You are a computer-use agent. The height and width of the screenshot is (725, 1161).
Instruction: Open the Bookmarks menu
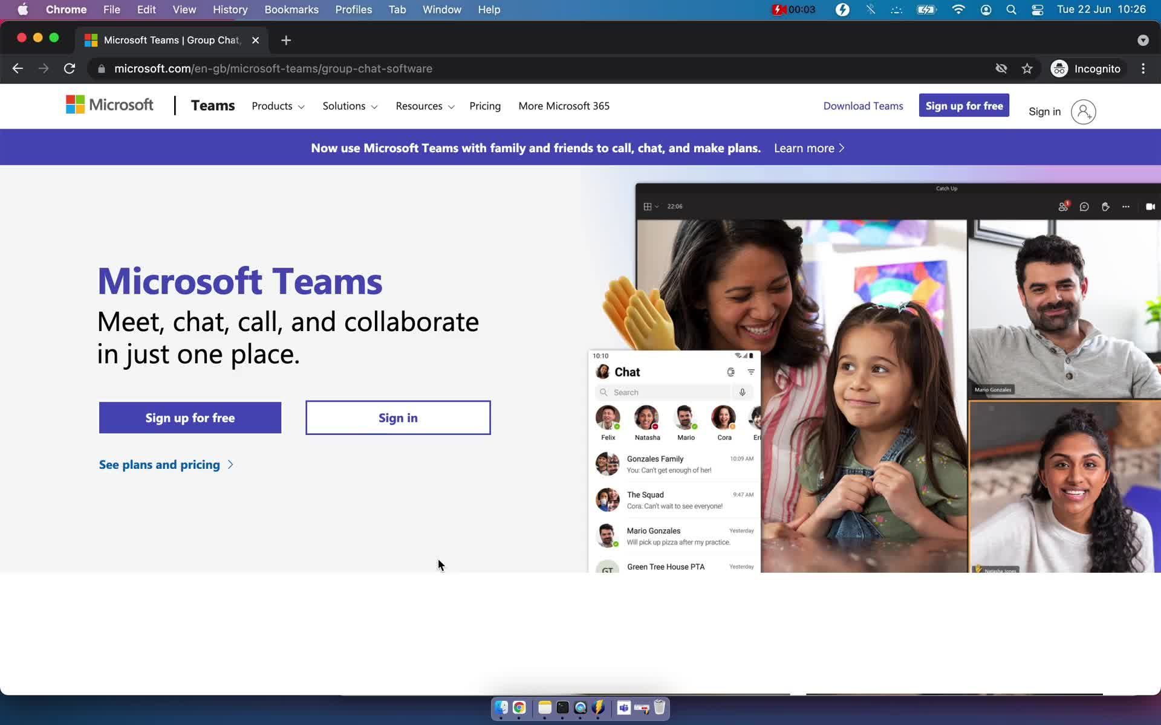291,10
